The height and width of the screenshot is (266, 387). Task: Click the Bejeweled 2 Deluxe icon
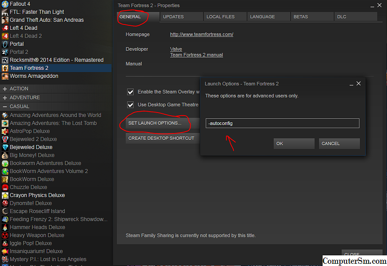tap(5, 139)
